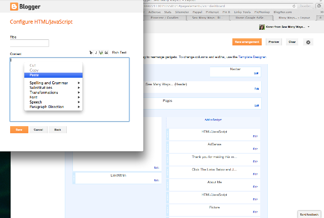Screen dimensions: 324x218
Task: Open the Linky Tools bookmark
Action: pyautogui.click(x=242, y=12)
